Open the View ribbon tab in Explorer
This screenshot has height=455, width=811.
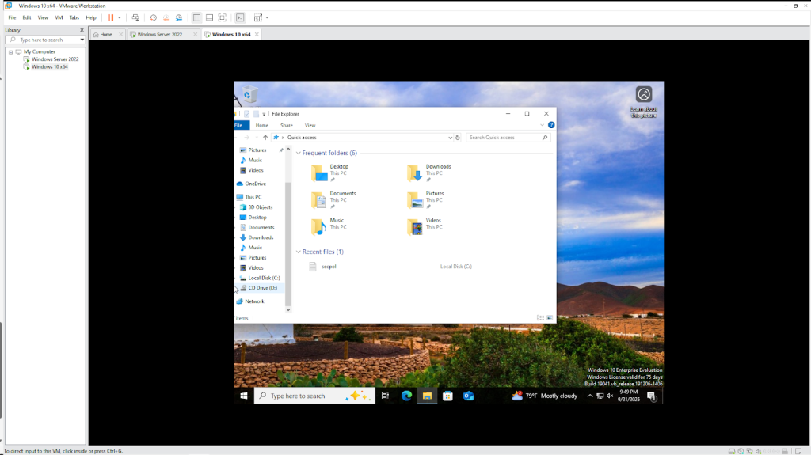pos(310,125)
